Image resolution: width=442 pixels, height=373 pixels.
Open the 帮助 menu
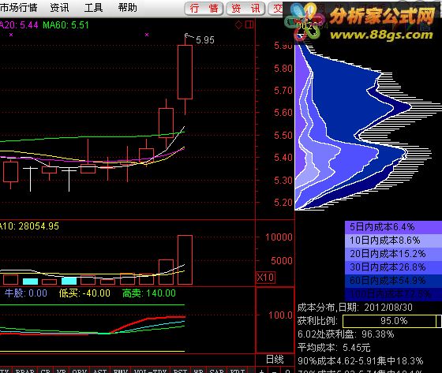127,8
